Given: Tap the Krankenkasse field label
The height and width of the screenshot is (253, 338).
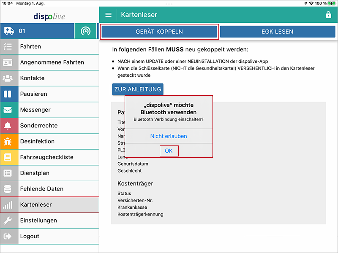Looking at the screenshot, I should tap(132, 207).
